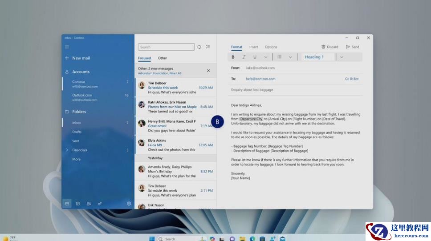The width and height of the screenshot is (431, 241).
Task: Click the [Departure City] placeholder in body
Action: [251, 119]
